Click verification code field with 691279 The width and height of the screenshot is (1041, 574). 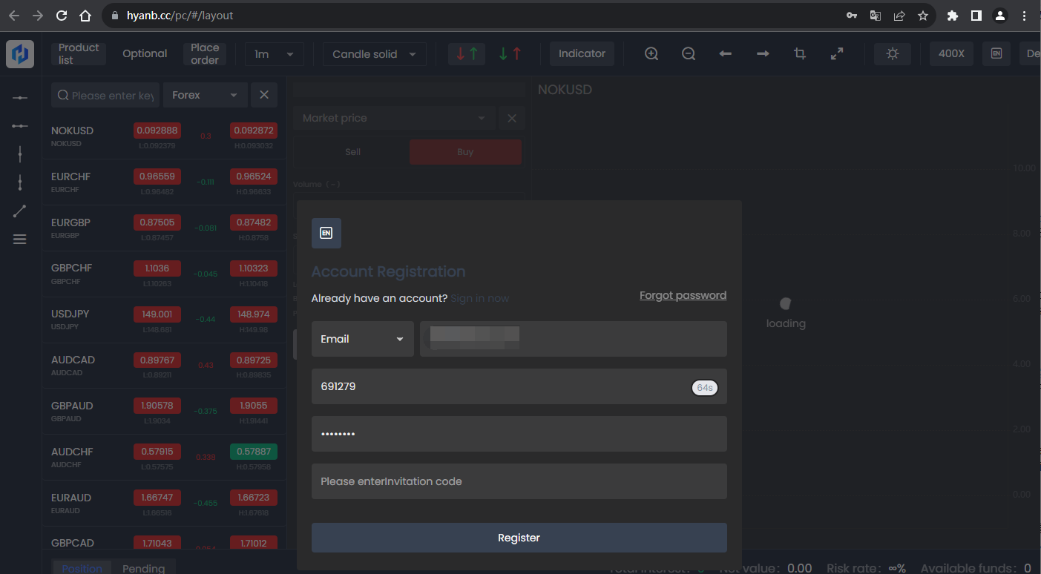pyautogui.click(x=519, y=386)
